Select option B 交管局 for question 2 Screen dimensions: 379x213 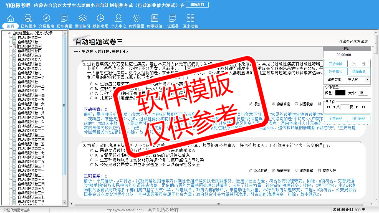pyautogui.click(x=92, y=155)
